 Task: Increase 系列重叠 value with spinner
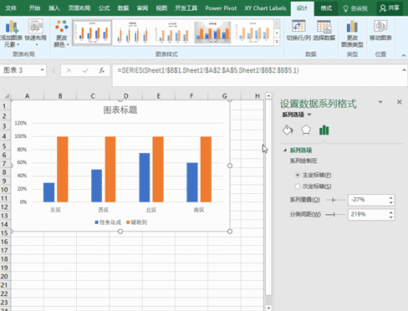click(390, 197)
